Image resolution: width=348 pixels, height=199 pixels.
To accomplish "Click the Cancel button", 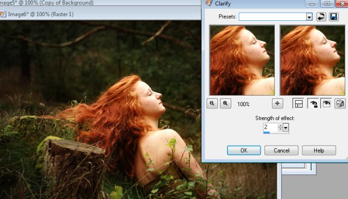I will coord(282,150).
